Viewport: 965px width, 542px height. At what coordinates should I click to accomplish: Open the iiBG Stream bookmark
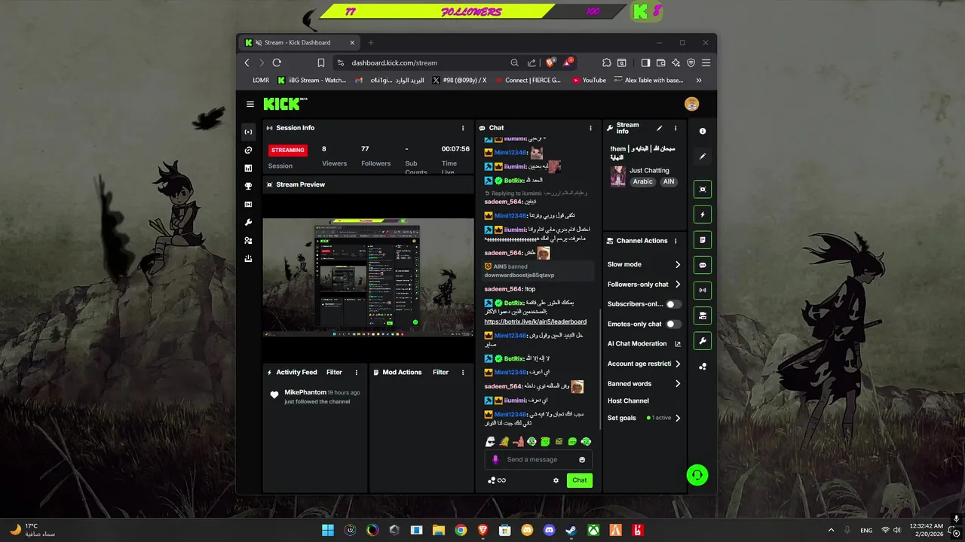click(x=312, y=80)
